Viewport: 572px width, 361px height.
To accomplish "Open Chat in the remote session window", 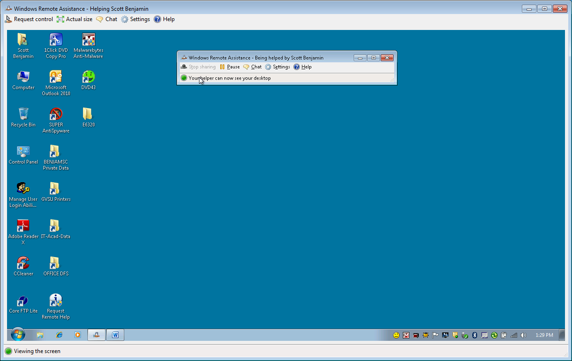I will 253,67.
